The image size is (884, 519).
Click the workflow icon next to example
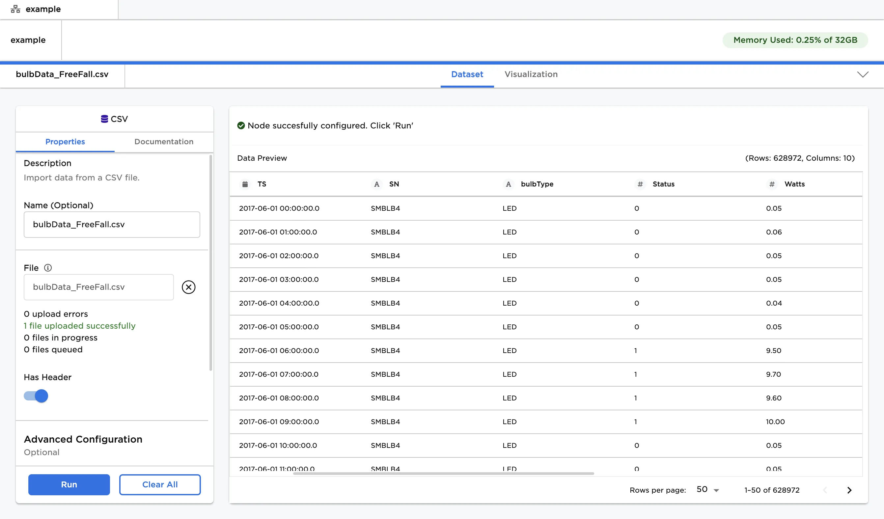pyautogui.click(x=15, y=9)
